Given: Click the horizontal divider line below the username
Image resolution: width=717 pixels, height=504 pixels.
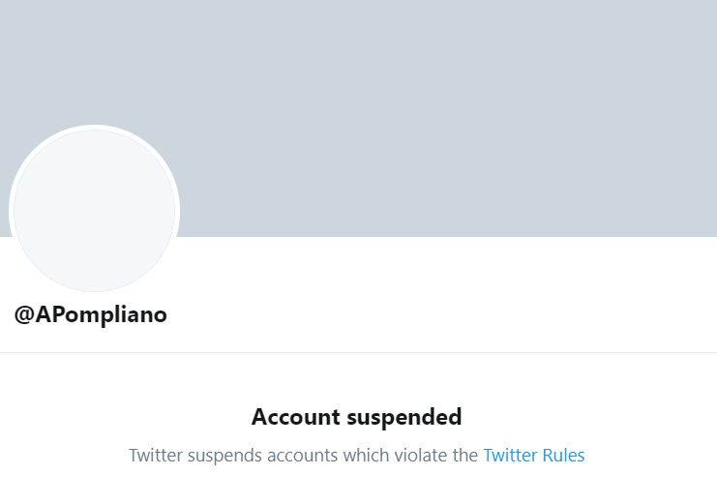Looking at the screenshot, I should click(x=358, y=352).
